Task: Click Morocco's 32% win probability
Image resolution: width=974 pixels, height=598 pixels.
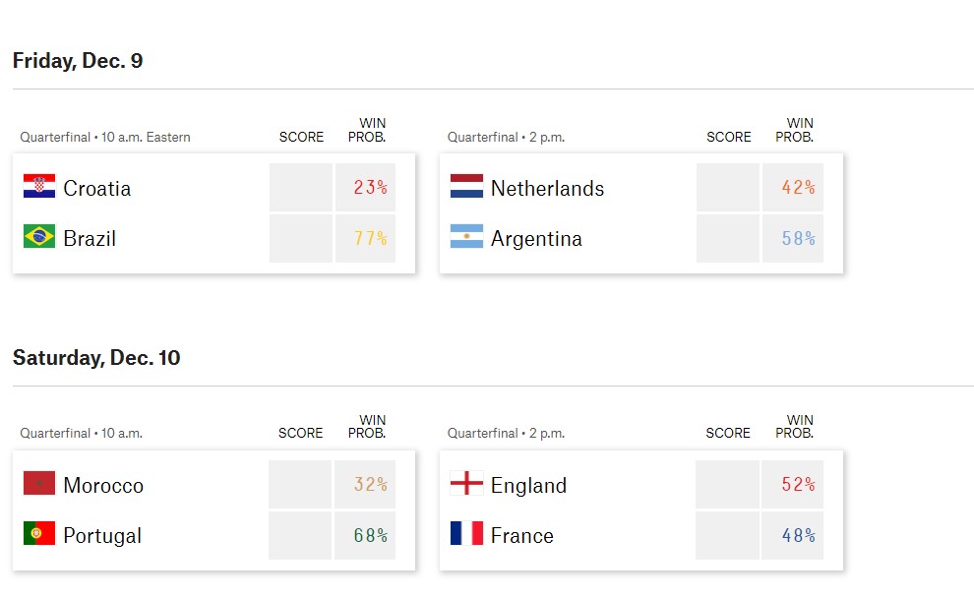Action: [370, 485]
